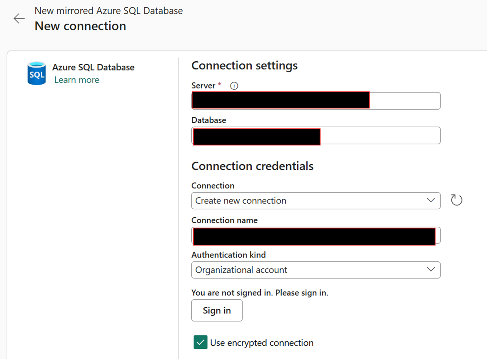Image resolution: width=487 pixels, height=359 pixels.
Task: Open the Learn more link
Action: [77, 80]
